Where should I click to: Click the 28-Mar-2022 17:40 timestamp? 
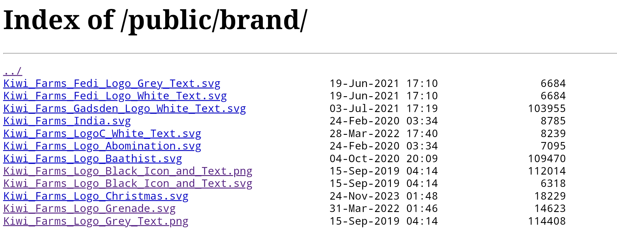click(x=384, y=134)
